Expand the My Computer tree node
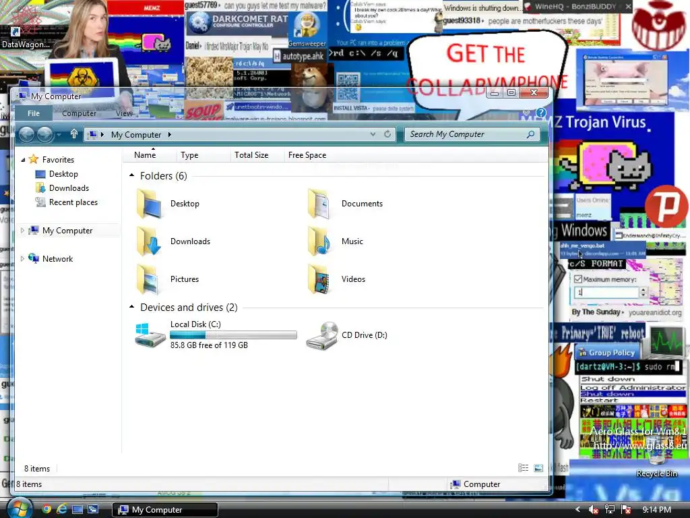The height and width of the screenshot is (518, 690). click(x=22, y=231)
